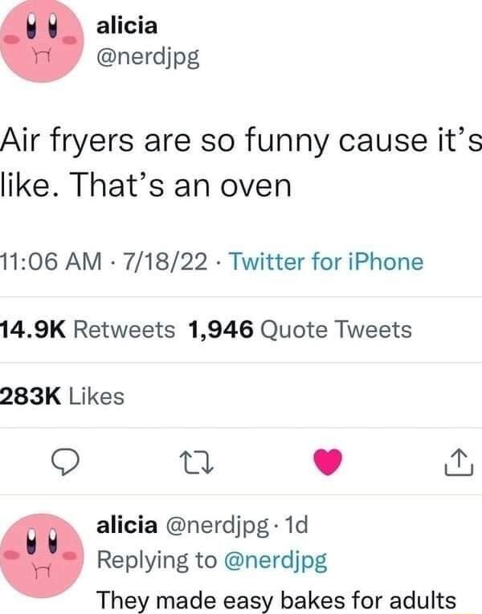Viewport: 482px width, 614px height.
Task: Select the main tweet text about air fryers
Action: pyautogui.click(x=241, y=163)
